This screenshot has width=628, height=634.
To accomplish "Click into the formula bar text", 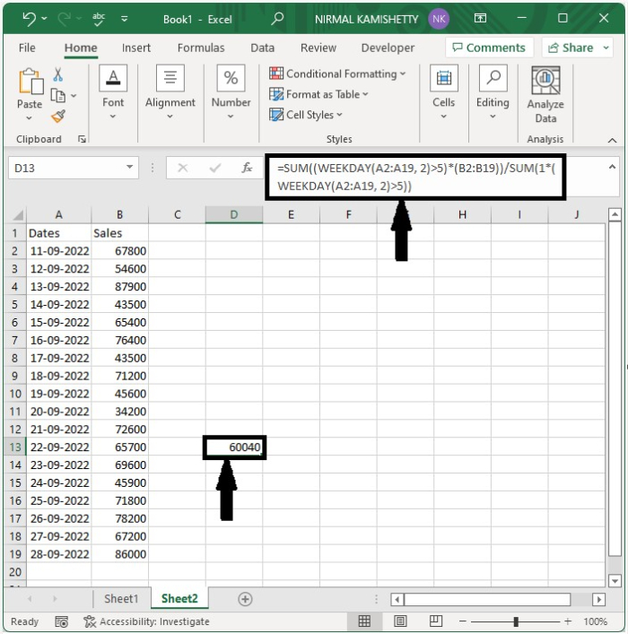I will tap(415, 177).
